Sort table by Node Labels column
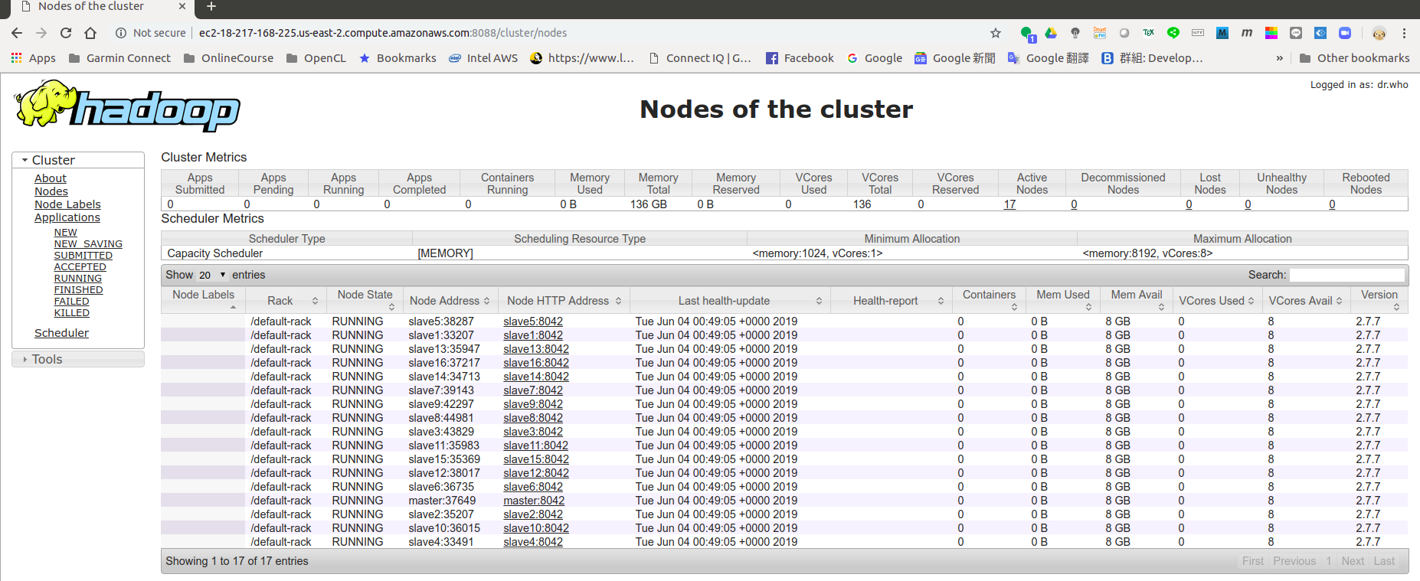The image size is (1420, 581). point(204,300)
